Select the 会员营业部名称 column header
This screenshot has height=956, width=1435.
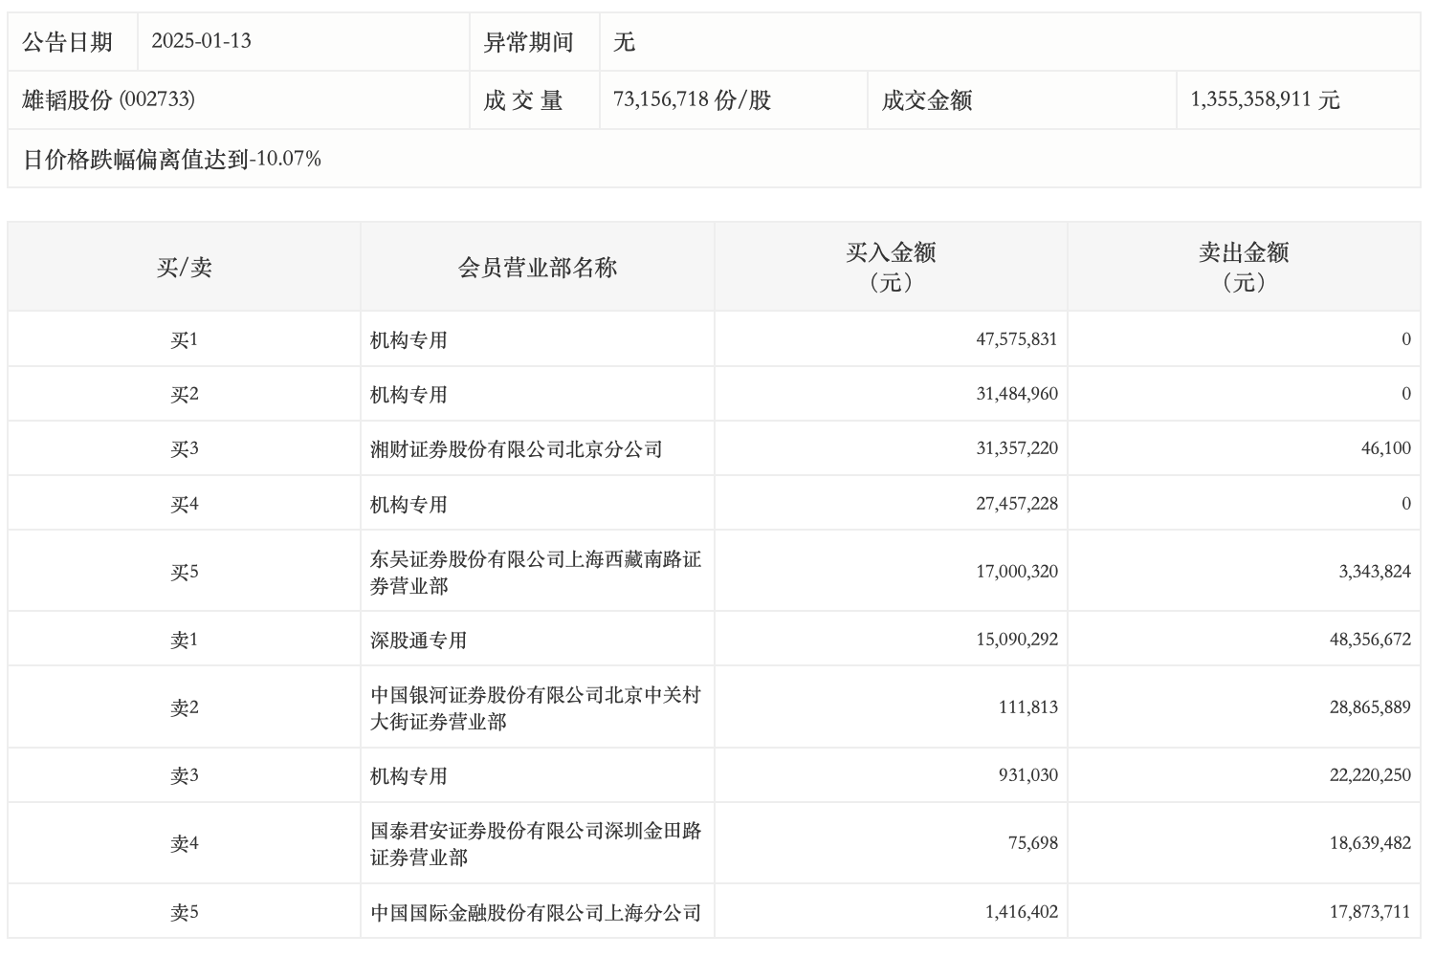(x=537, y=267)
